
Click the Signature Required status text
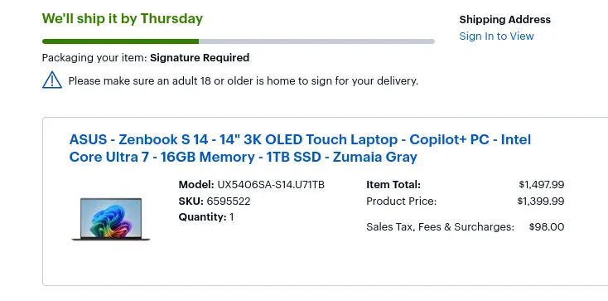pyautogui.click(x=200, y=58)
